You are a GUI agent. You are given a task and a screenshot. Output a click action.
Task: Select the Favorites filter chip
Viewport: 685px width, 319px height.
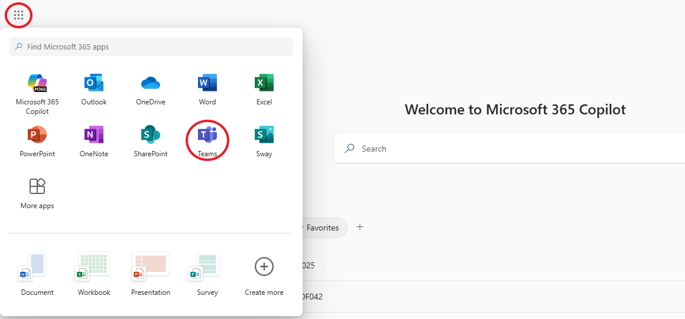click(x=322, y=228)
